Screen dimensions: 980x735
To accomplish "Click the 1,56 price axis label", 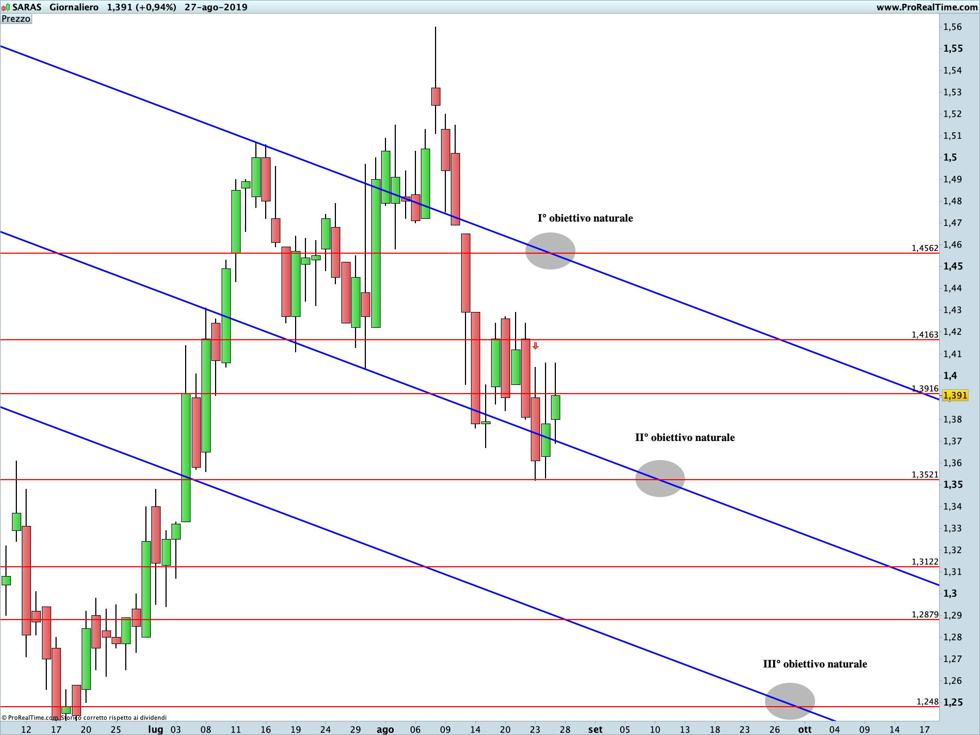I will coord(952,27).
